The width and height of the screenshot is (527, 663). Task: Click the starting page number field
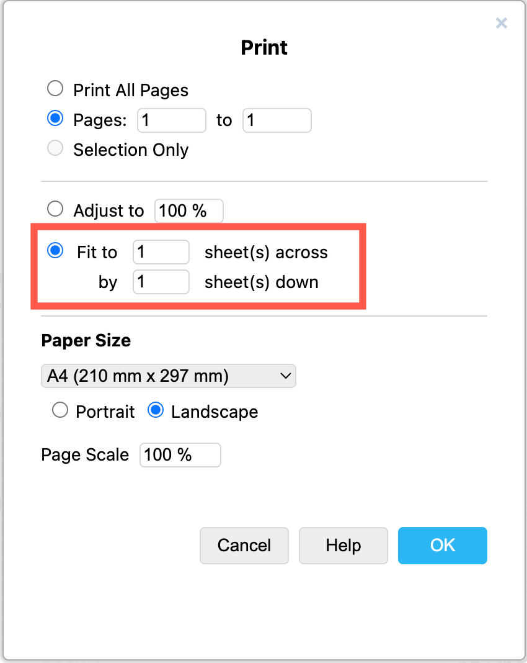[x=171, y=120]
